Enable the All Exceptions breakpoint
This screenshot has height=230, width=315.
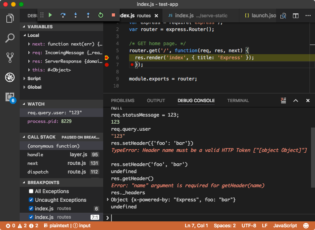point(31,191)
